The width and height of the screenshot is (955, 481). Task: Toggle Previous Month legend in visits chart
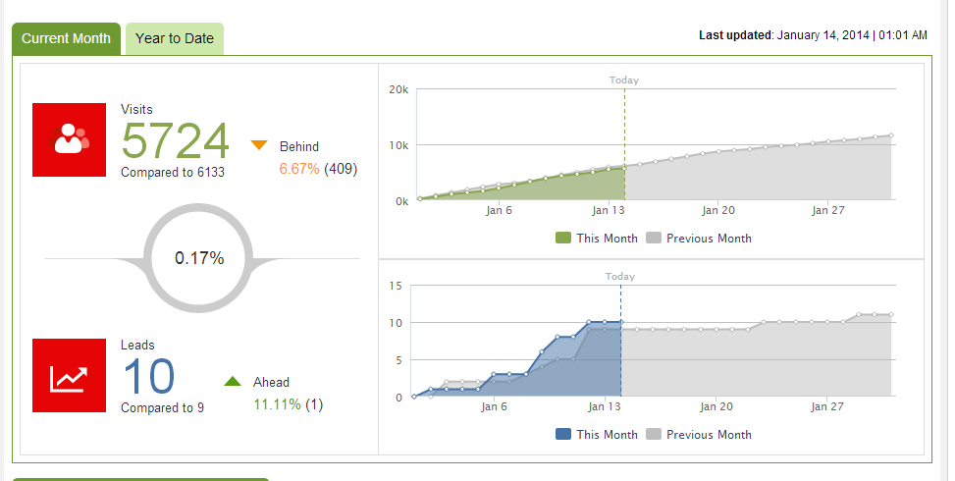699,239
